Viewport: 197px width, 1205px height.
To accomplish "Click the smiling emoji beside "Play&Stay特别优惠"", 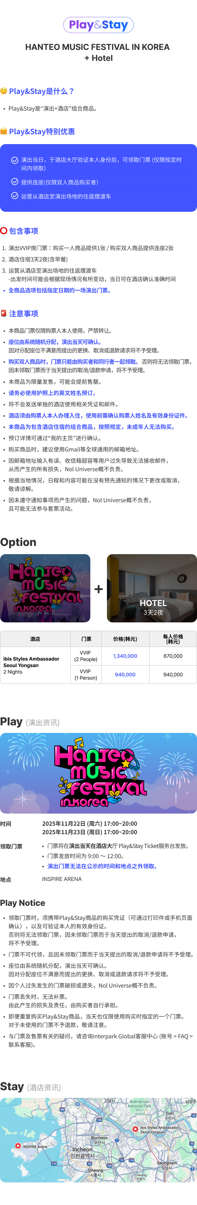I will coord(4,131).
